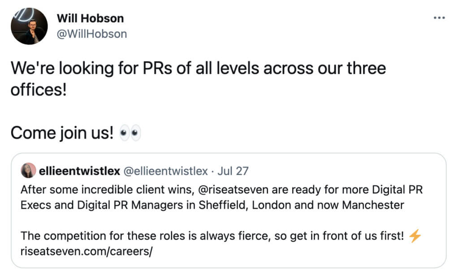
Task: Click the word "Manchester" in quoted tweet
Action: click(373, 205)
